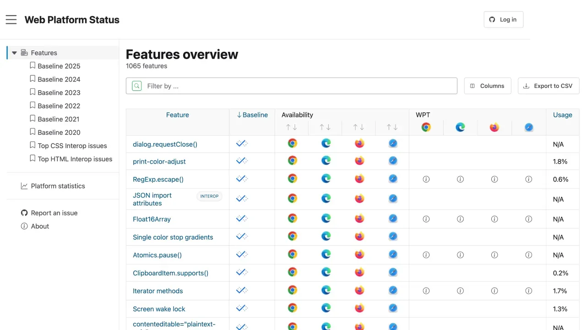The width and height of the screenshot is (586, 330).
Task: Export the feature list to CSV
Action: 548,86
